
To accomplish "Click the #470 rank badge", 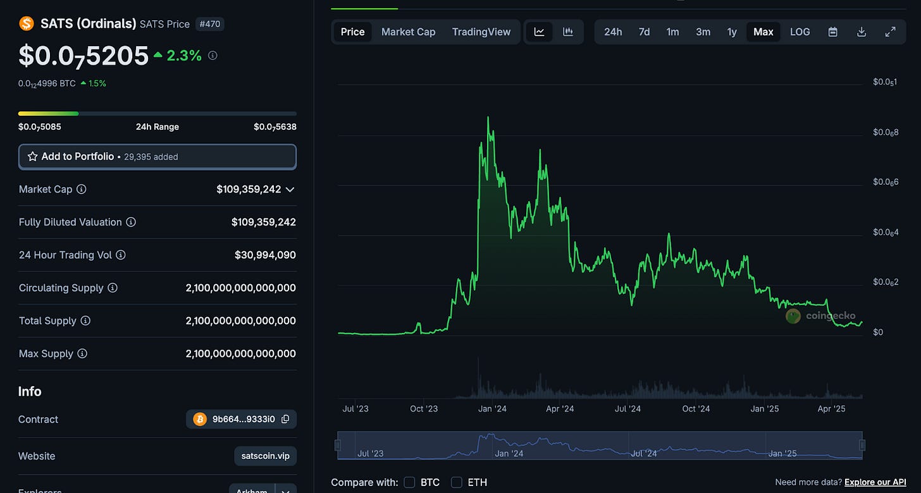I will (x=209, y=24).
